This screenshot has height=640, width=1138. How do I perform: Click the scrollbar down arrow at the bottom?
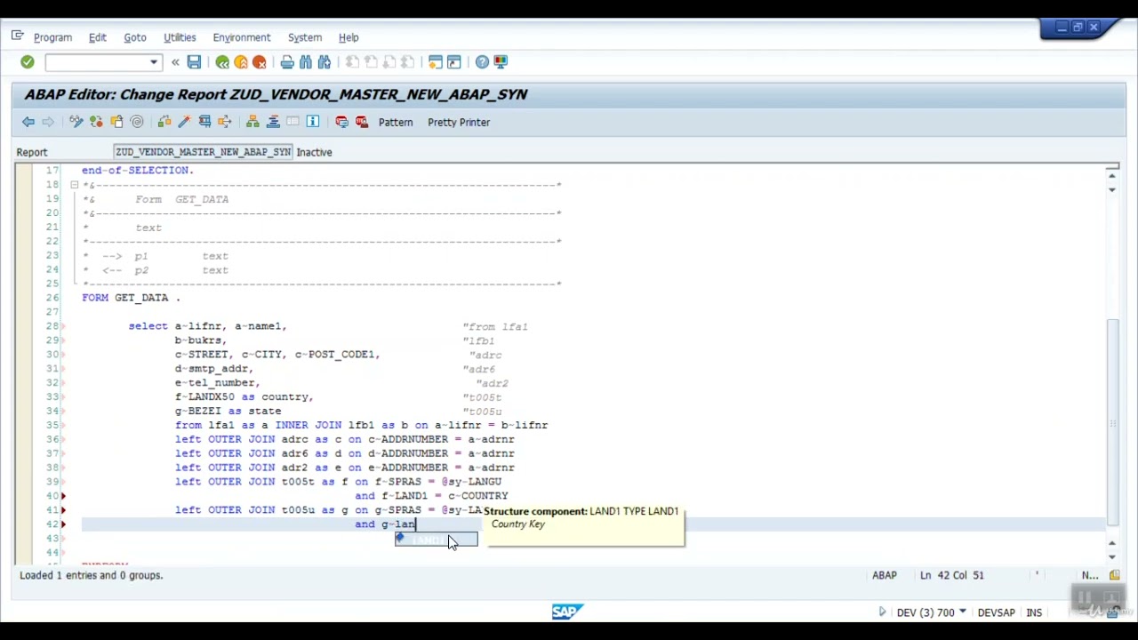(x=1112, y=556)
